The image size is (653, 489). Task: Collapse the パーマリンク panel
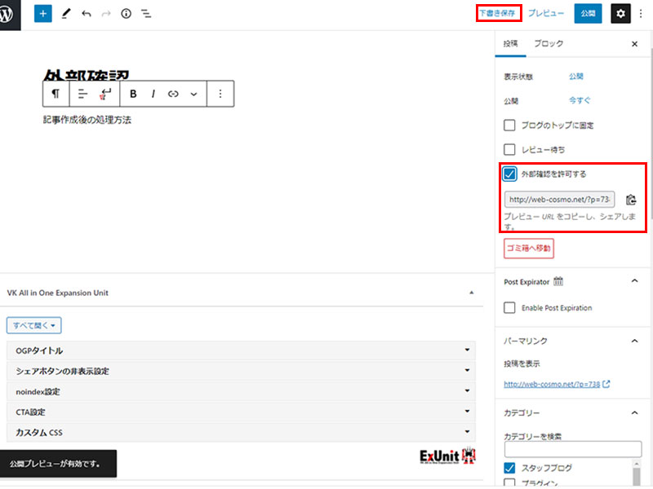tap(634, 341)
